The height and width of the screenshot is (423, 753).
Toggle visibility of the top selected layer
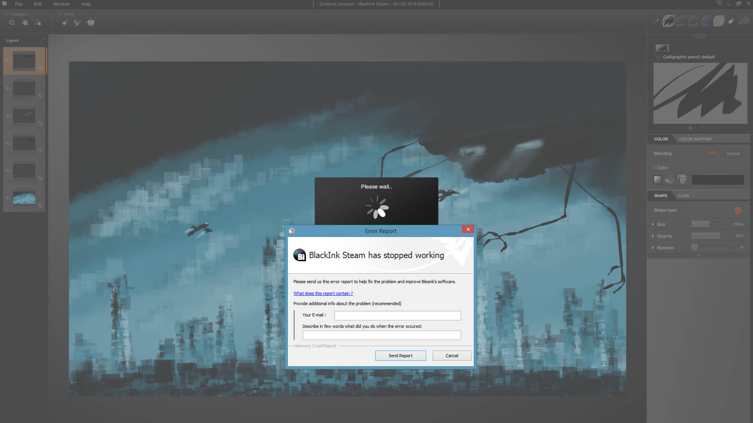click(x=8, y=61)
